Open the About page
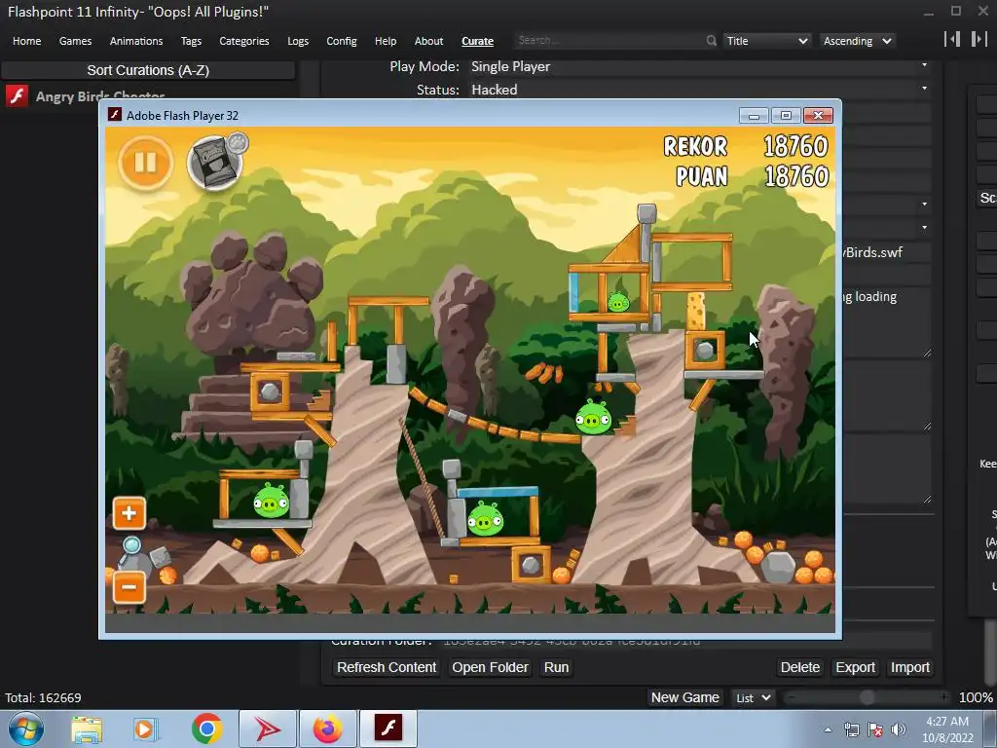 [x=428, y=41]
